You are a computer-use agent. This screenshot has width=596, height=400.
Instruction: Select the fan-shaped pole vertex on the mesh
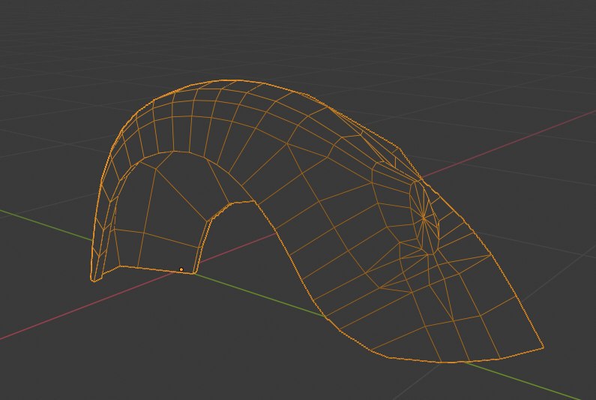424,218
